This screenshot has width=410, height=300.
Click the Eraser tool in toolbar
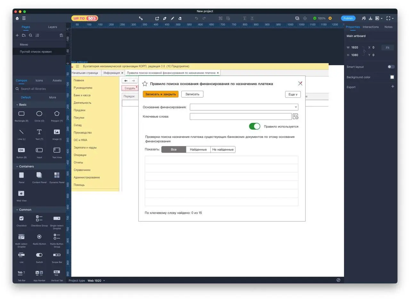point(180,18)
